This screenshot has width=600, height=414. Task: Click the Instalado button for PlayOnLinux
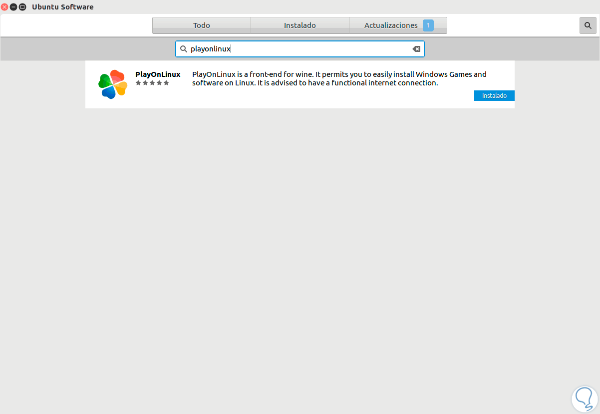click(x=494, y=95)
